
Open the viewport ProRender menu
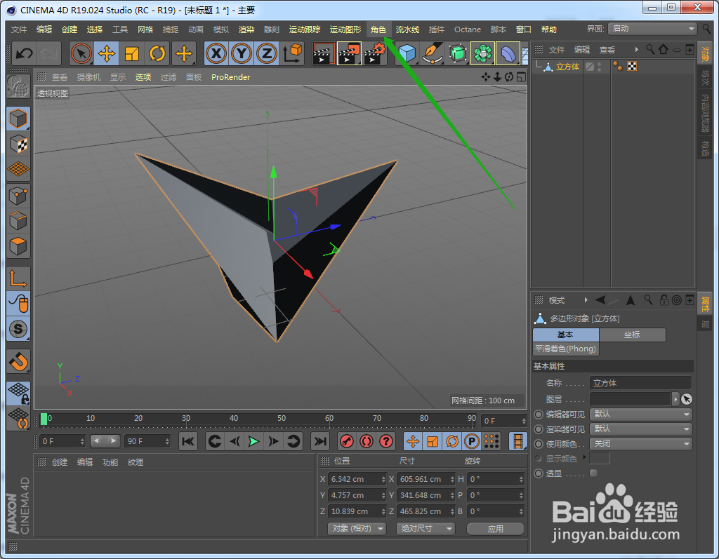coord(230,77)
